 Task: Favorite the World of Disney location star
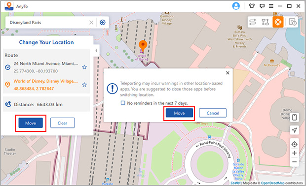(x=84, y=85)
